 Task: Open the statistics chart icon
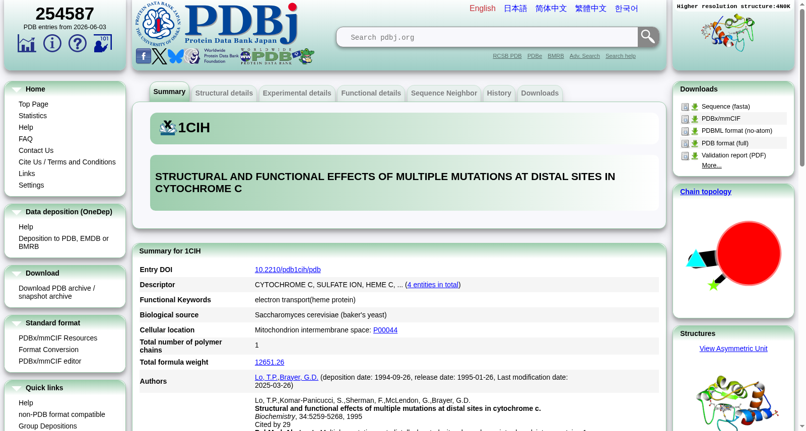[27, 44]
